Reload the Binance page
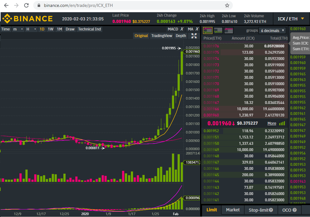The height and width of the screenshot is (217, 310). click(x=26, y=5)
